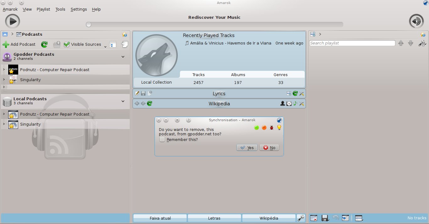This screenshot has height=224, width=429.
Task: Open the Settings menu
Action: point(79,9)
